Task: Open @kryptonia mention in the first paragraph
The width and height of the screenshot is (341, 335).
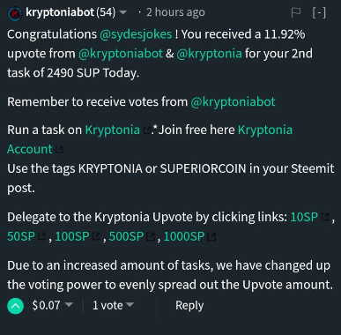Action: [x=209, y=54]
